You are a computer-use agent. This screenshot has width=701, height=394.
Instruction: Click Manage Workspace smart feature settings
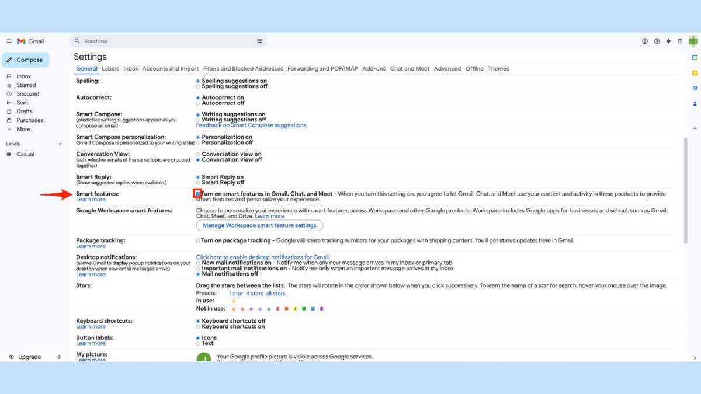[259, 225]
